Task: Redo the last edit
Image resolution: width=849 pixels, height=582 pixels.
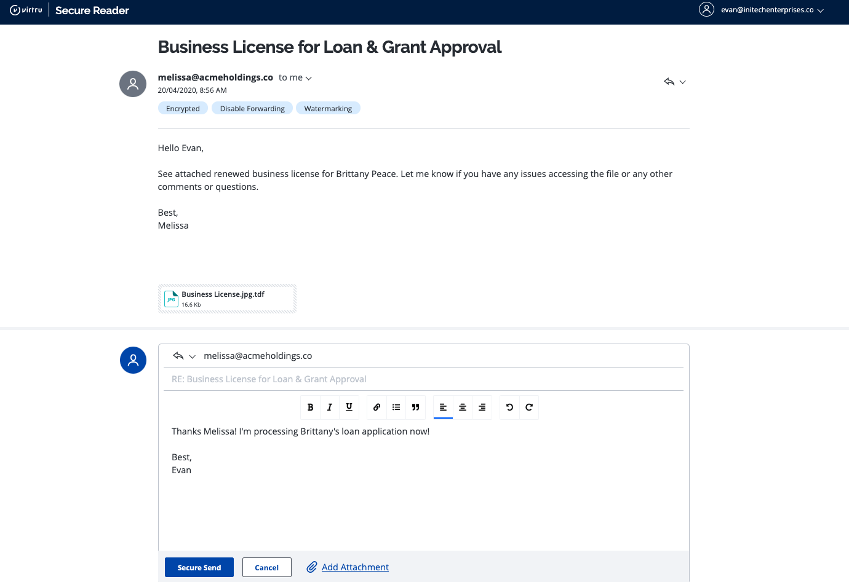Action: click(x=529, y=407)
